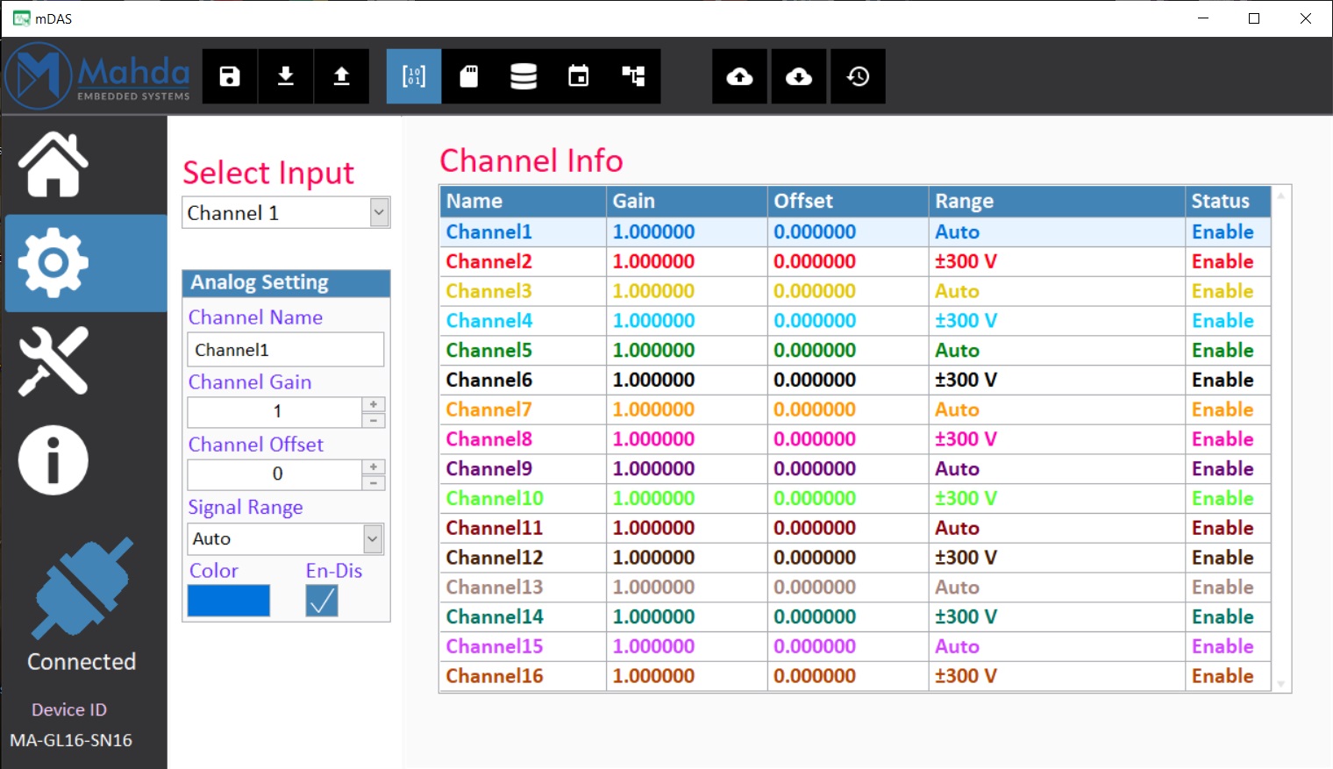
Task: Click the cloud upload icon
Action: pos(740,76)
